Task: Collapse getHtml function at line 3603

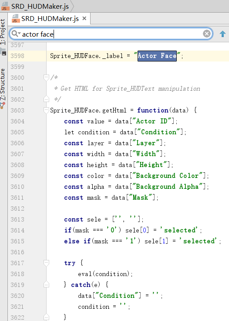Action: tap(47, 110)
